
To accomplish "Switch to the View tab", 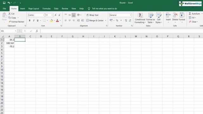I will [x=74, y=9].
